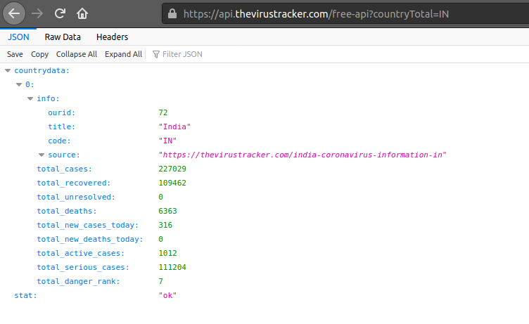Open the Headers tab
The image size is (529, 324).
click(x=112, y=37)
